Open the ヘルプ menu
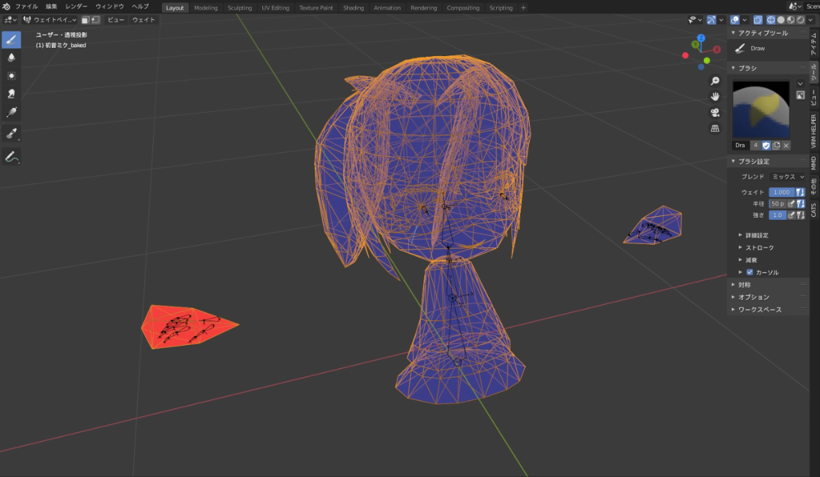Viewport: 820px width, 477px height. pyautogui.click(x=140, y=6)
